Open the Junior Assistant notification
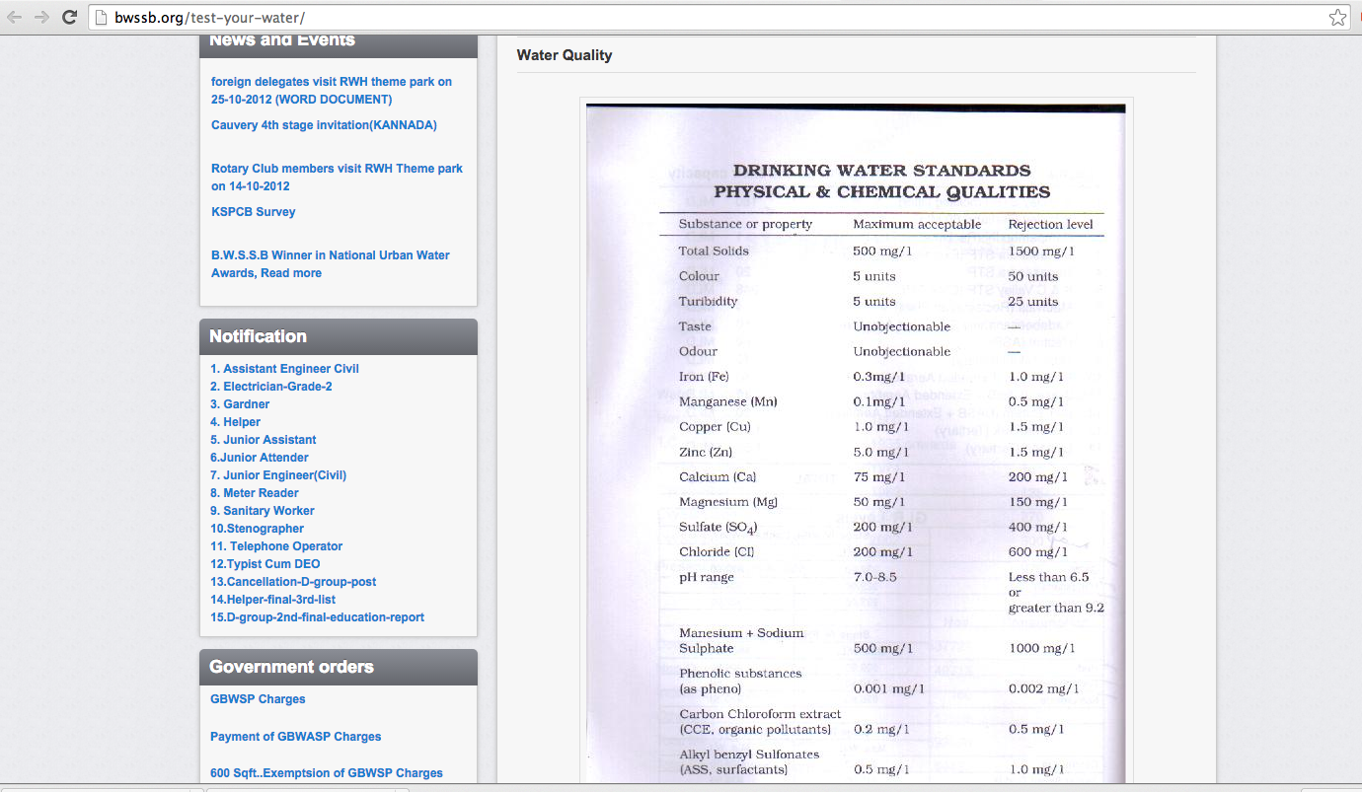 263,440
